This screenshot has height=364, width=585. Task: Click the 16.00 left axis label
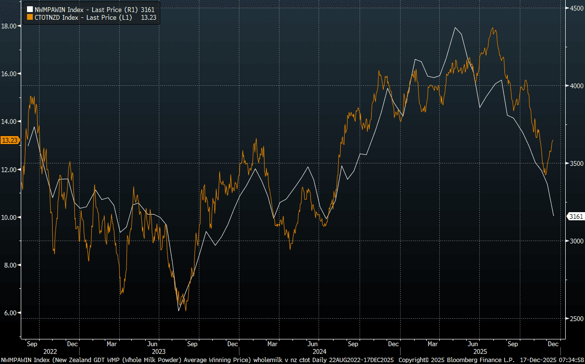(10, 74)
